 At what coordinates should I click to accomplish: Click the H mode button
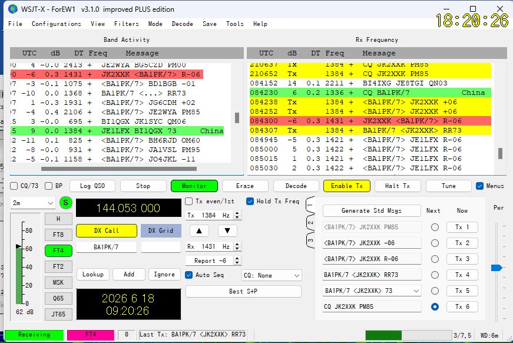click(x=58, y=219)
